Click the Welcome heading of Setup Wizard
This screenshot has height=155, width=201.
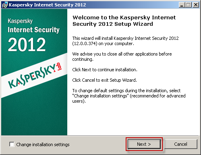tap(124, 21)
